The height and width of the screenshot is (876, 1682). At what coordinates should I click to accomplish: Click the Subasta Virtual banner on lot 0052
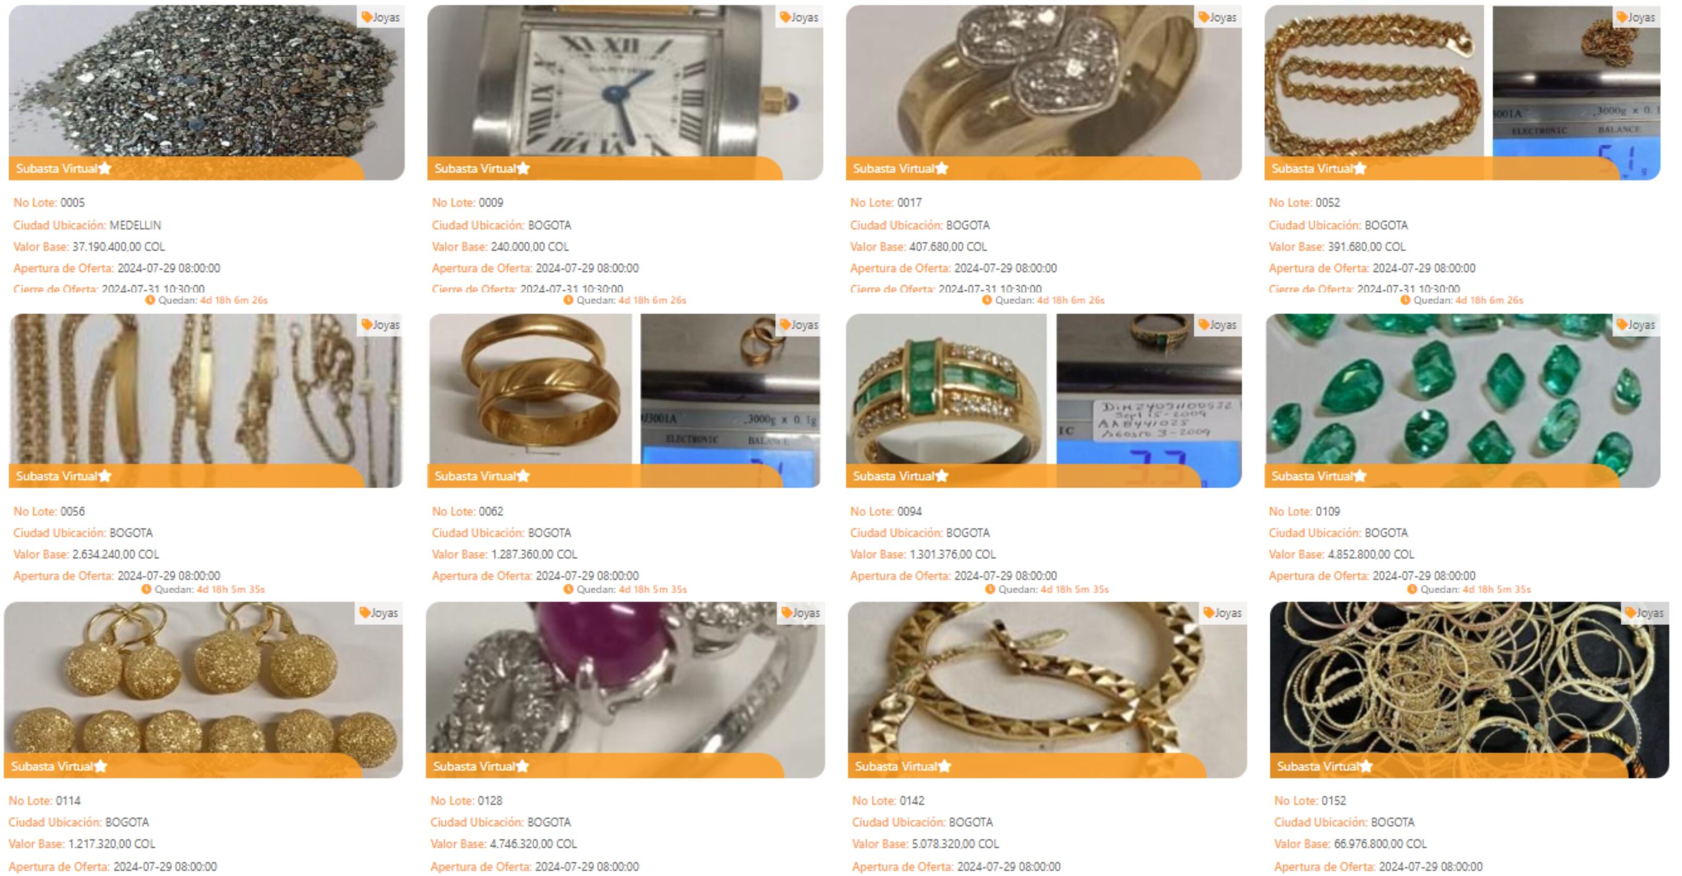[x=1442, y=168]
